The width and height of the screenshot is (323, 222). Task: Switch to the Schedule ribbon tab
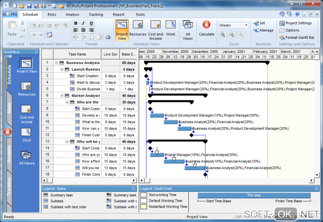click(30, 15)
